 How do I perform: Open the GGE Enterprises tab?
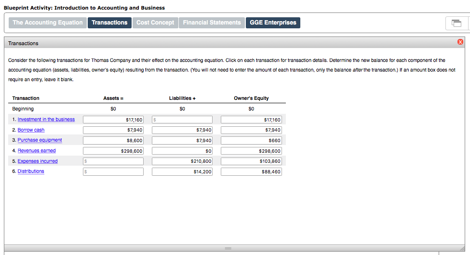(x=273, y=23)
